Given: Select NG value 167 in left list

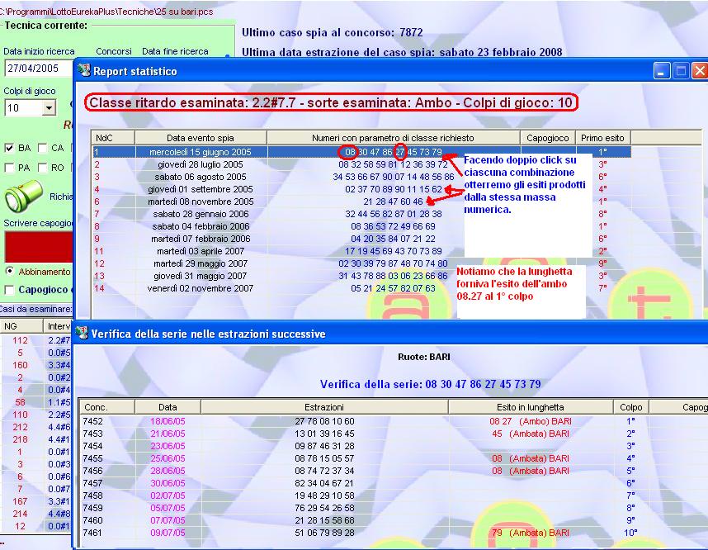Looking at the screenshot, I should [21, 501].
